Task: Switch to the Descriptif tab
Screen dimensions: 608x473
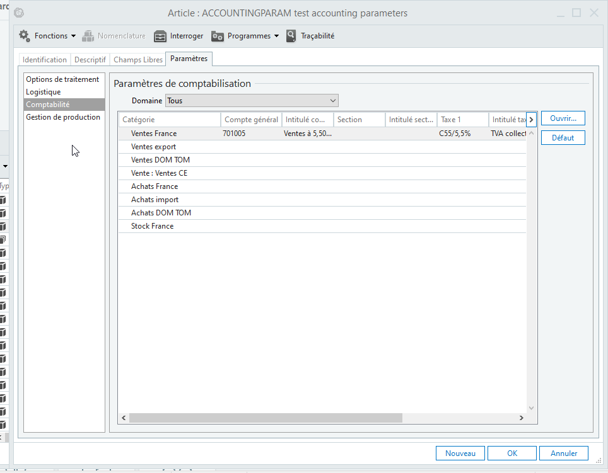Action: pos(90,60)
